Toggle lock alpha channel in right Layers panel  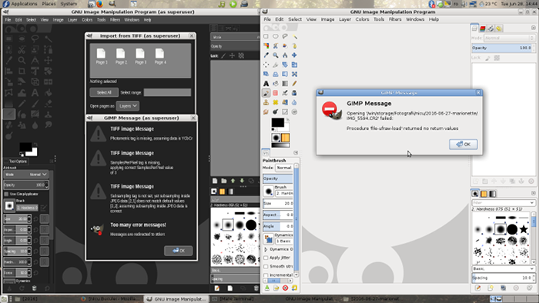click(x=497, y=58)
